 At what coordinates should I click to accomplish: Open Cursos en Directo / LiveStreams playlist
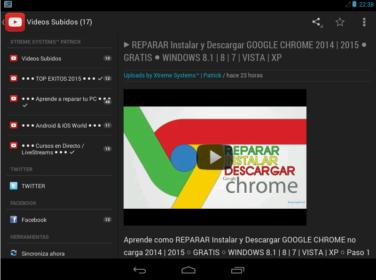coord(59,149)
